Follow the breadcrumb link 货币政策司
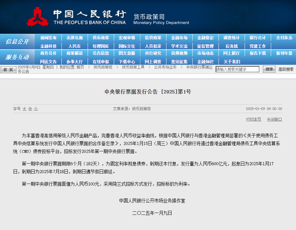The image size is (296, 230). (103, 67)
